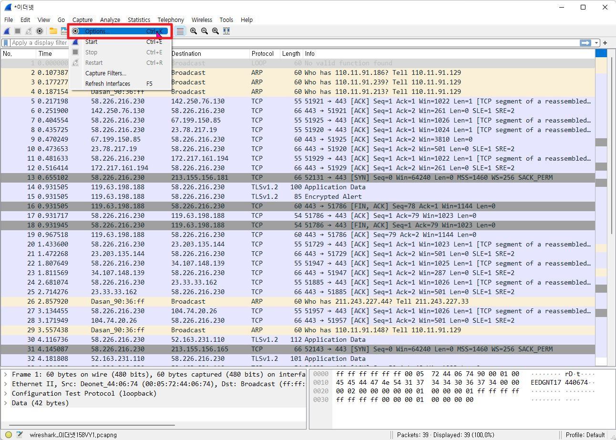
Task: Open the Go menu
Action: pyautogui.click(x=61, y=20)
